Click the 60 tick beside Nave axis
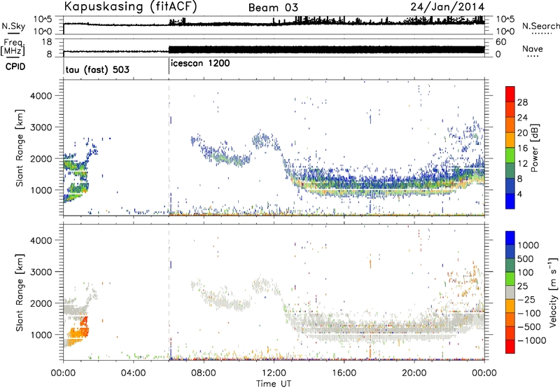 [501, 42]
